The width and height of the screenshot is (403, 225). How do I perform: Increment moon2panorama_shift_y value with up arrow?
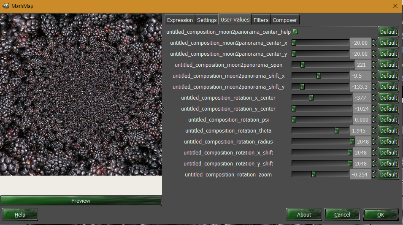pyautogui.click(x=374, y=84)
